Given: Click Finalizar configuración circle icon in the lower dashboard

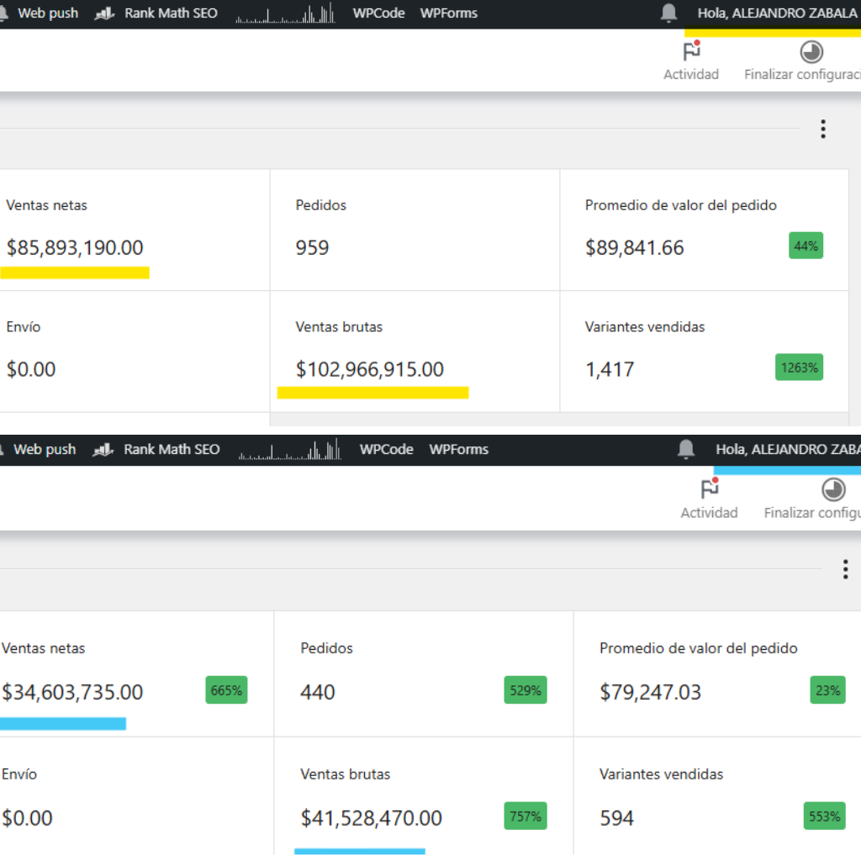Looking at the screenshot, I should click(832, 490).
